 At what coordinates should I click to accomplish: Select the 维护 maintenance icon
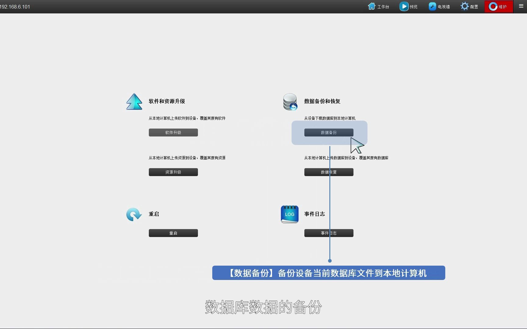click(493, 6)
